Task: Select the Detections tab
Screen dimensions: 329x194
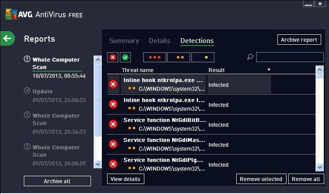Action: (197, 40)
